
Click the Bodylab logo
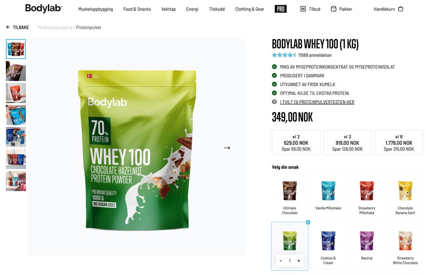43,8
